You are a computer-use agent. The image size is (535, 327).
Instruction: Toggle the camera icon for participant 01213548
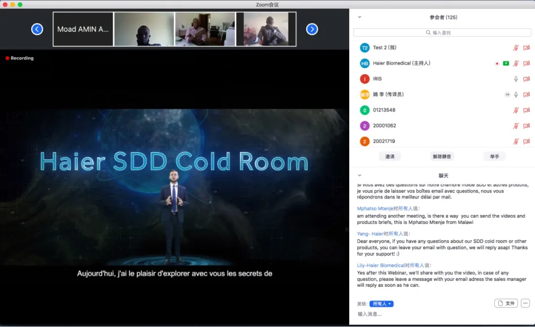tap(527, 110)
